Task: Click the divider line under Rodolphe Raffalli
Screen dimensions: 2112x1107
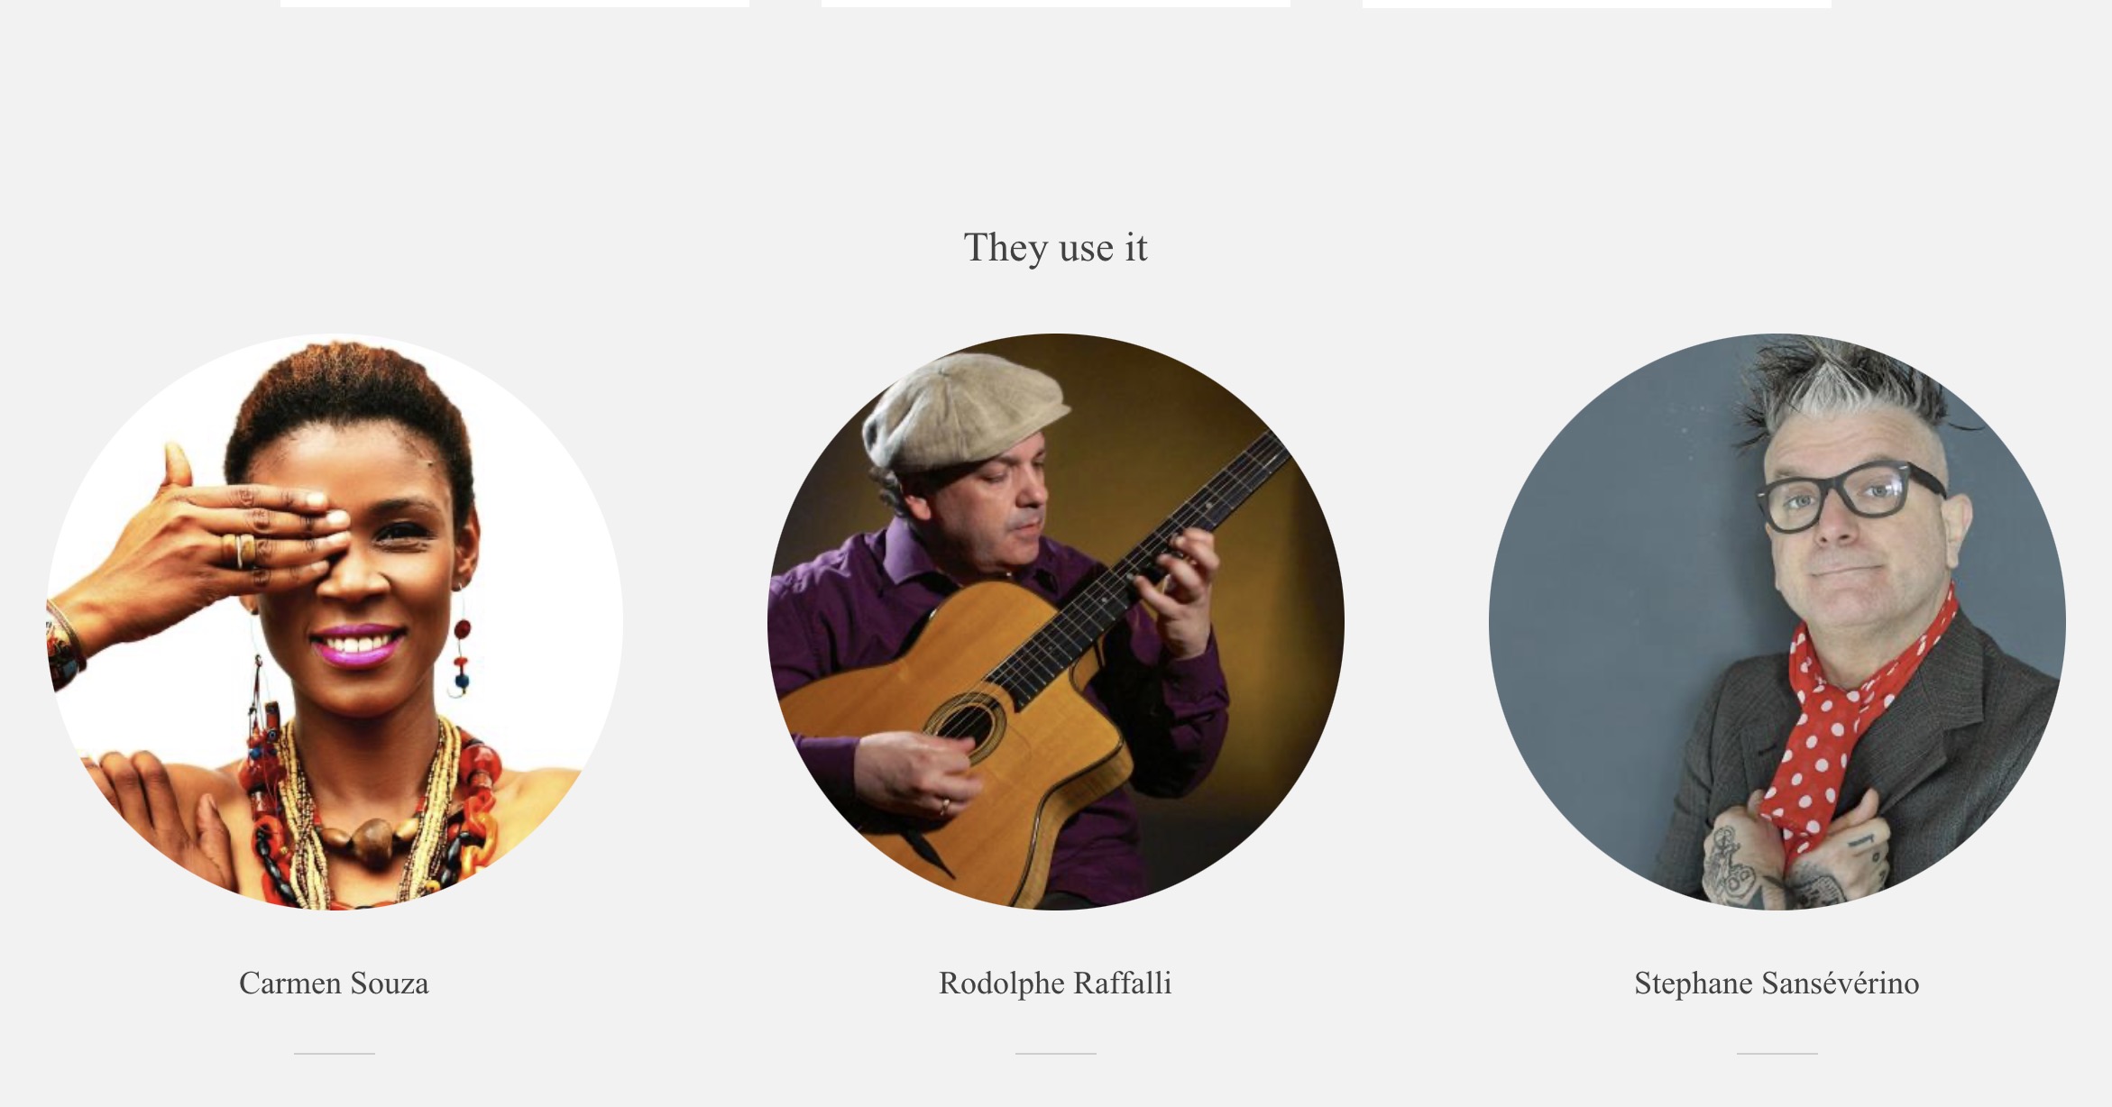Action: pos(1055,1053)
